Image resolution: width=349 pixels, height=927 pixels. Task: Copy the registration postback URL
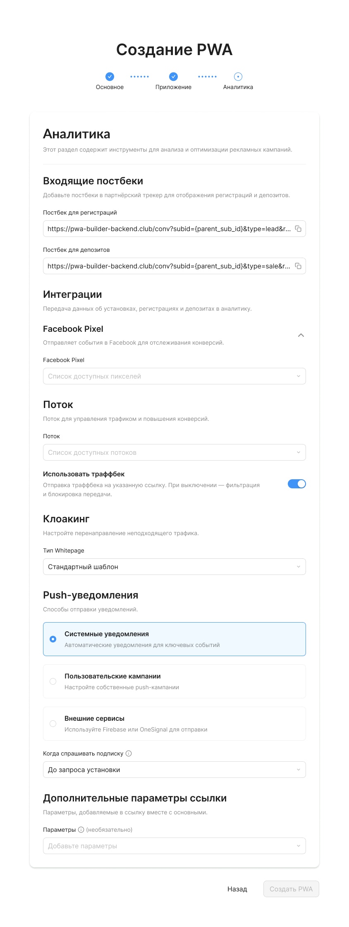pos(299,228)
